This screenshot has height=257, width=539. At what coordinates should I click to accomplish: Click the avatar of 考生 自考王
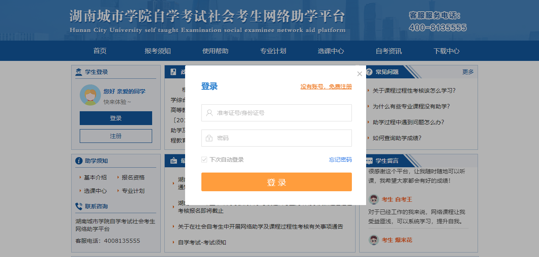[x=374, y=199]
